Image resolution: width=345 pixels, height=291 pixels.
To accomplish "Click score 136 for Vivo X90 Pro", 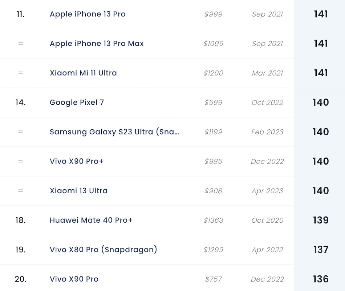I will pyautogui.click(x=321, y=279).
